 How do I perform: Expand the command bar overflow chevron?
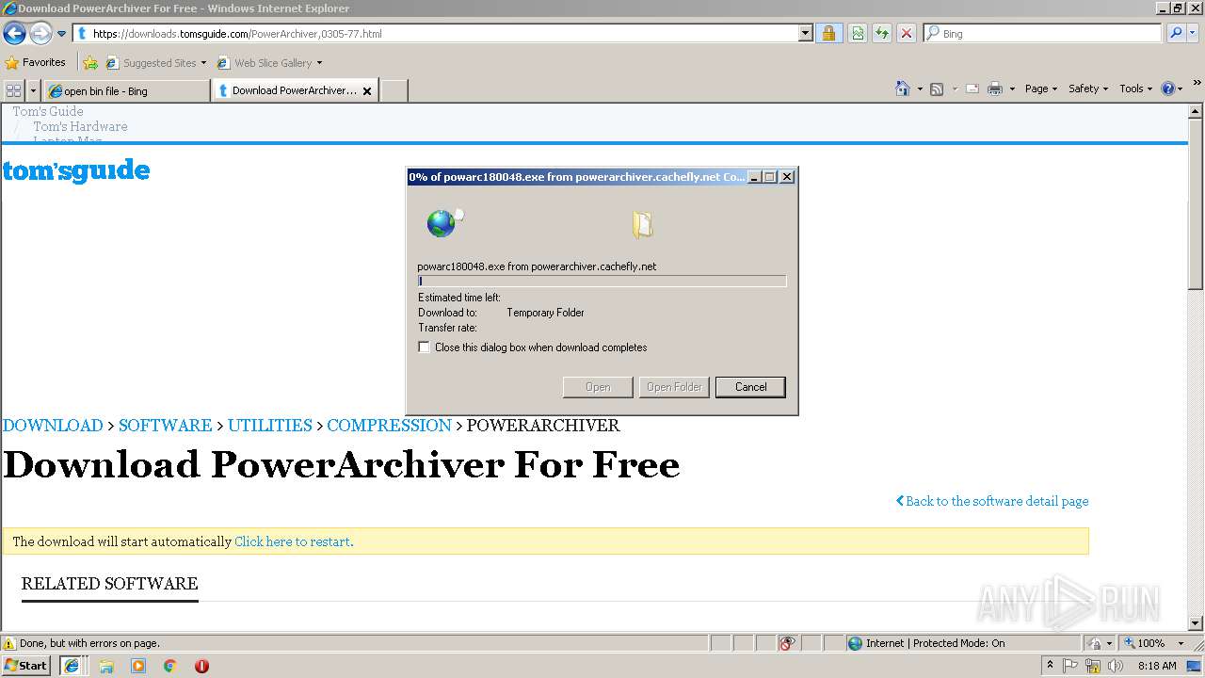click(1197, 84)
